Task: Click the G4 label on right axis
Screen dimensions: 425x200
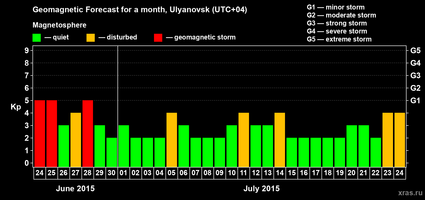Action: click(x=415, y=63)
